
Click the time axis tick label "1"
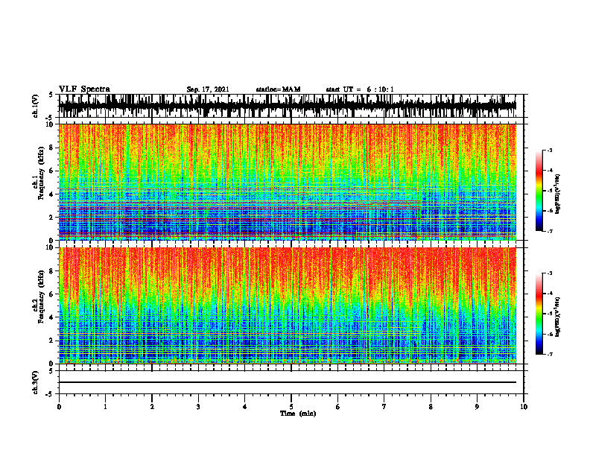pos(105,407)
